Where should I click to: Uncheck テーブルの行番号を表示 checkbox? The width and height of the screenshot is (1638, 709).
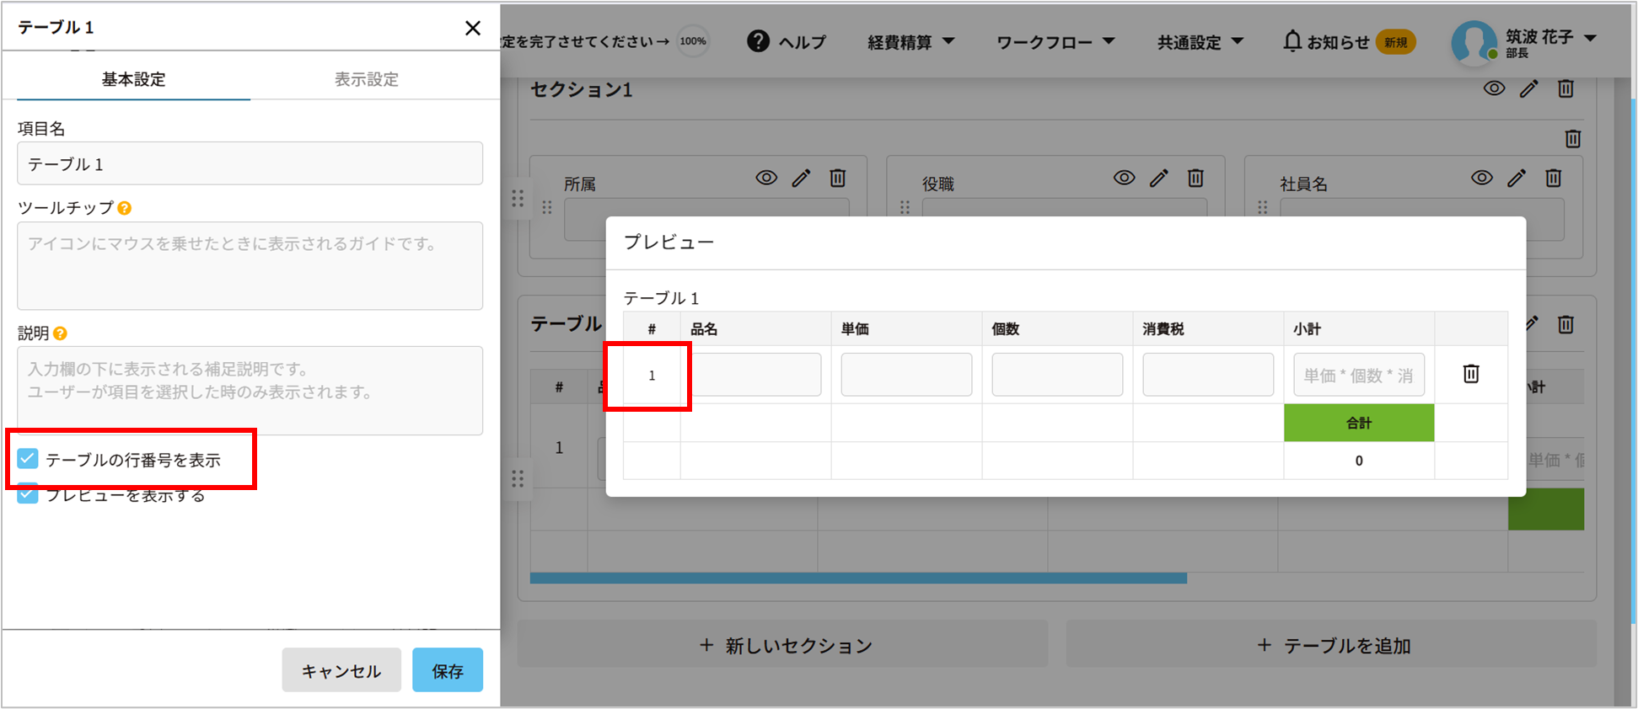coord(28,459)
